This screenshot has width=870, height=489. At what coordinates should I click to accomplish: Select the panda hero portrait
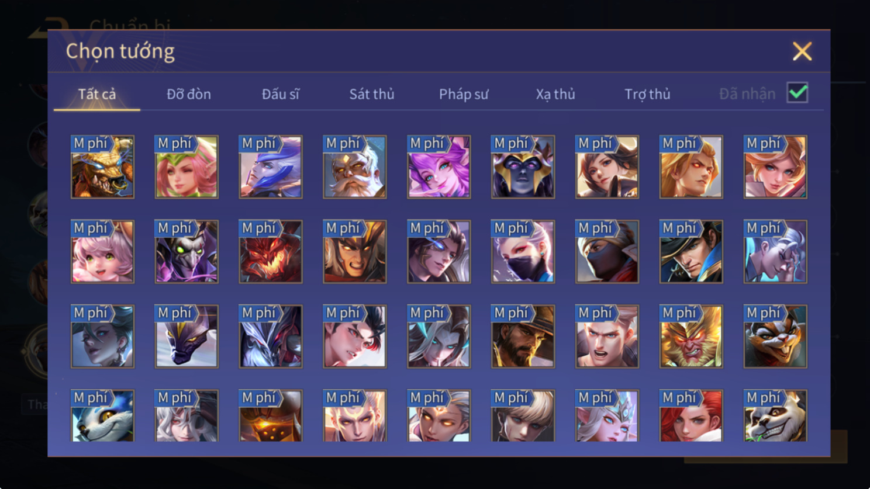pyautogui.click(x=775, y=415)
